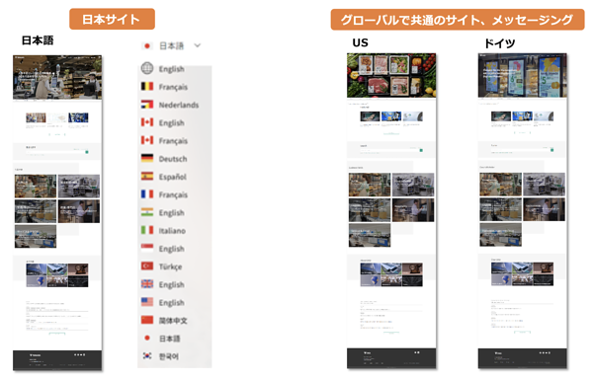Screen dimensions: 593x380
Task: Select 日本語 near the list bottom
Action: point(169,339)
